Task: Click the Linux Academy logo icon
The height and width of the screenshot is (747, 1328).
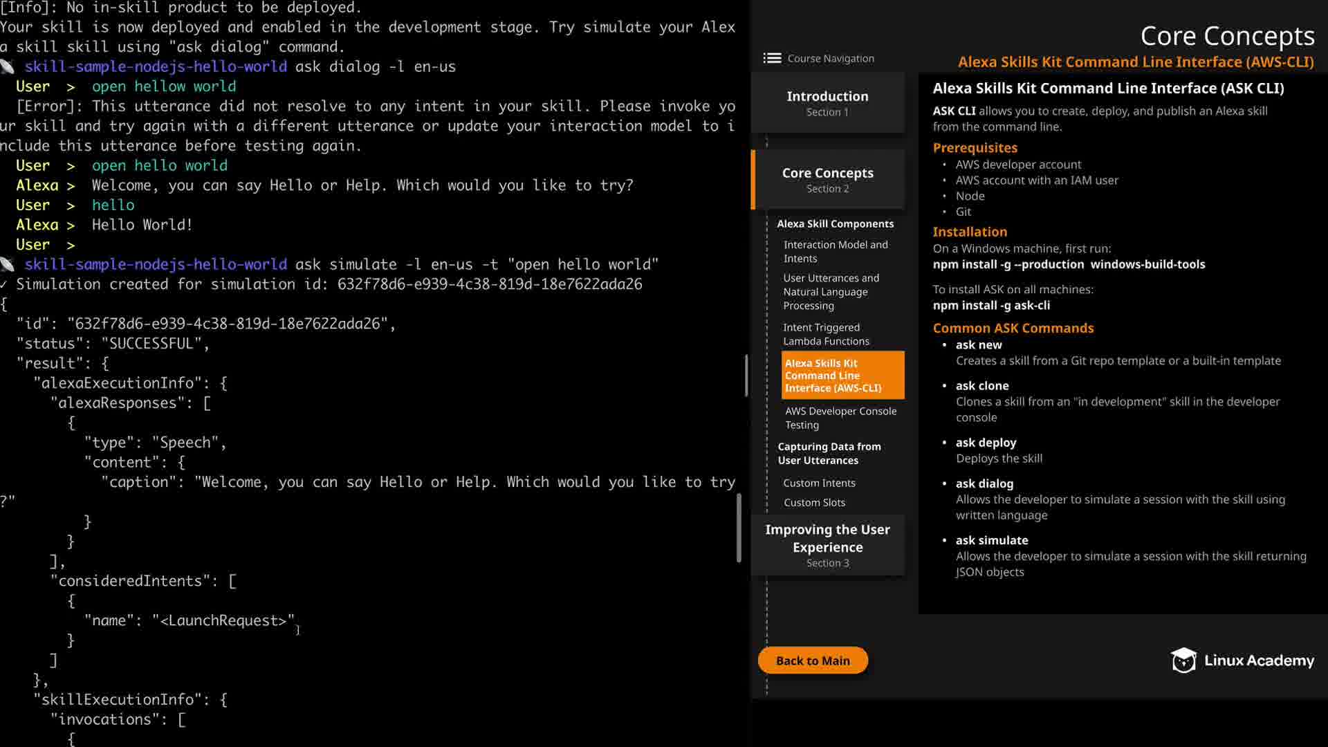Action: coord(1183,661)
